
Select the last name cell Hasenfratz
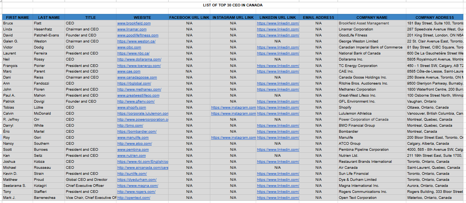click(49, 29)
